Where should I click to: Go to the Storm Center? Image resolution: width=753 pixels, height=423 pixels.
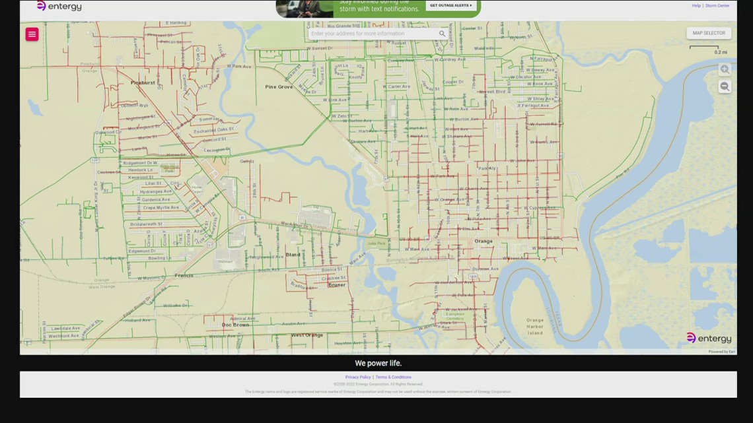click(x=716, y=5)
